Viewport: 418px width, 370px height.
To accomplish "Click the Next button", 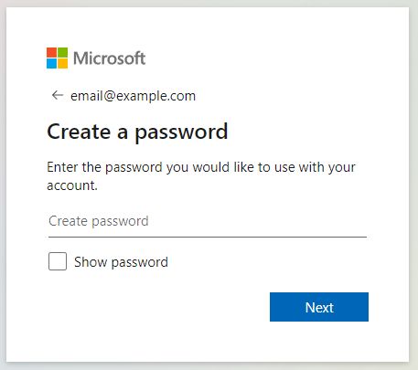I will pos(319,307).
